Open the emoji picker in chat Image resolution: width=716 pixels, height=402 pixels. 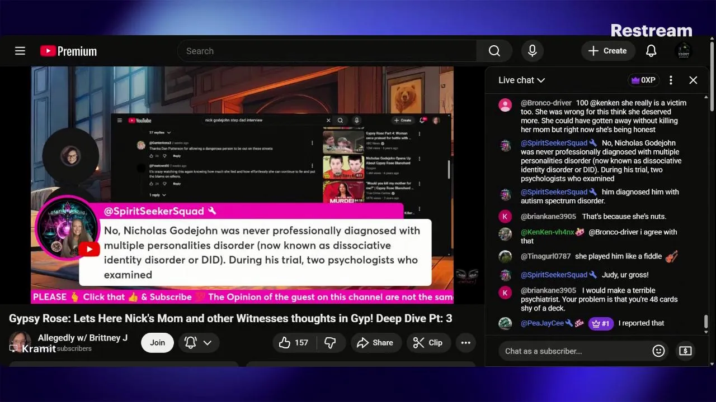coord(658,351)
